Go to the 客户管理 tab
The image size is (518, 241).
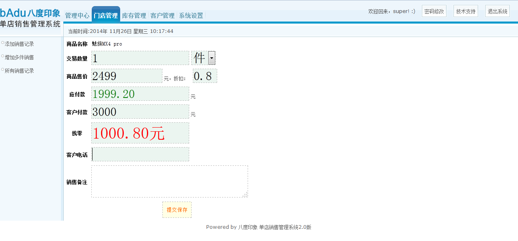[162, 16]
